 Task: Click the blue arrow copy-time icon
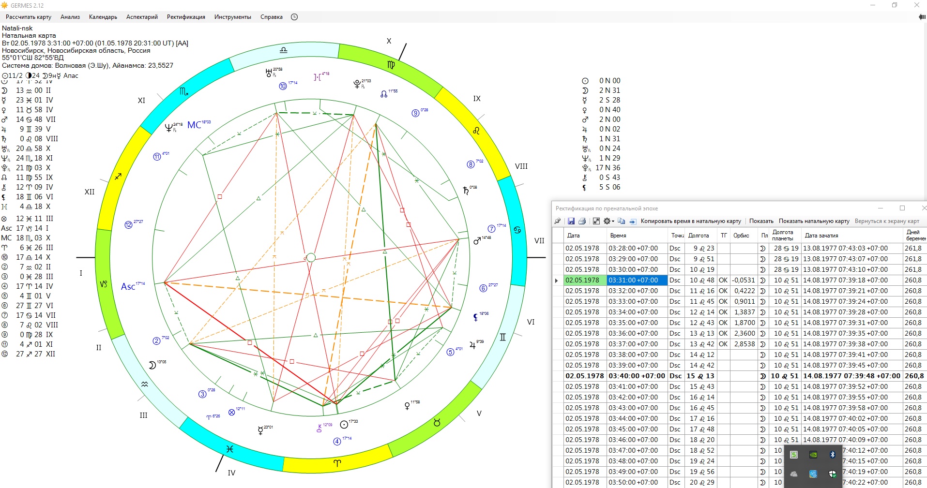tap(632, 221)
